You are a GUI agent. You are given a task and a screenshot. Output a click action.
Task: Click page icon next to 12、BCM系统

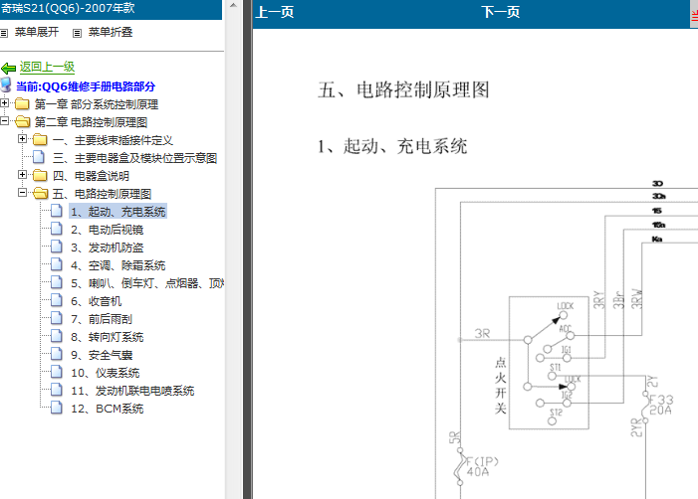pos(57,408)
